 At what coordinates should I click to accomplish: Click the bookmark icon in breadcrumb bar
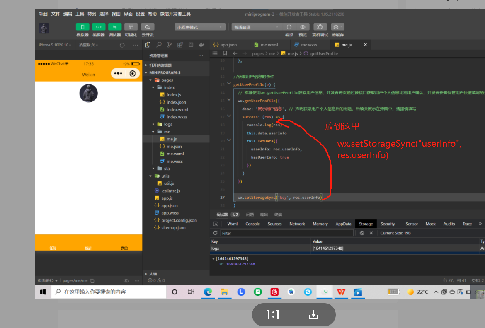pos(225,53)
